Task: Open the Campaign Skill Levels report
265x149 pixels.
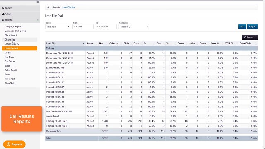Action: tap(15, 31)
